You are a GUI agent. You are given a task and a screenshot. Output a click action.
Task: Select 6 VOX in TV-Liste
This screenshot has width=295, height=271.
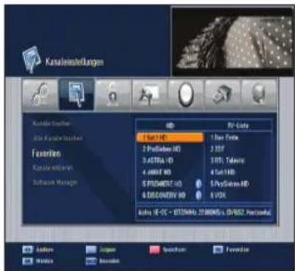tap(238, 195)
